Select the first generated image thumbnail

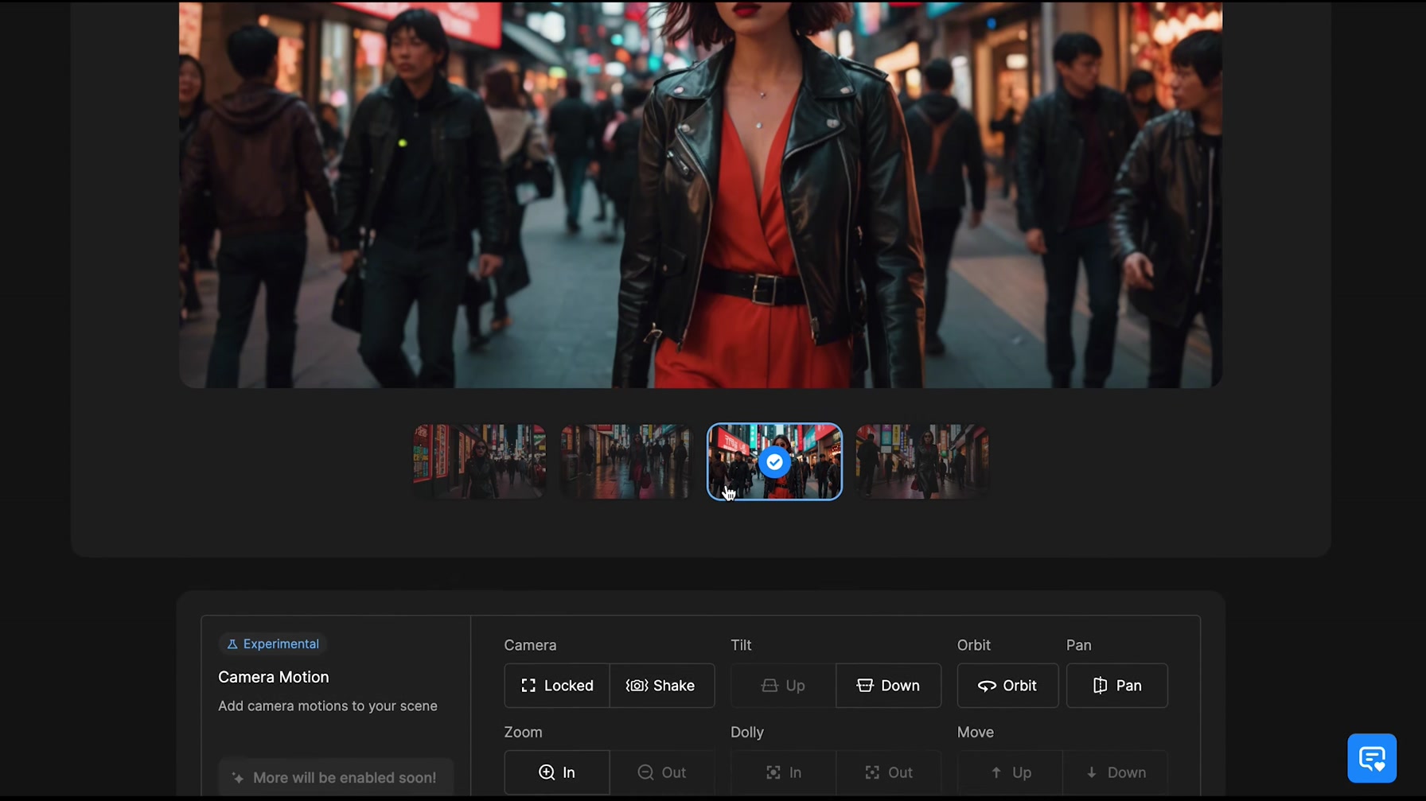point(480,462)
